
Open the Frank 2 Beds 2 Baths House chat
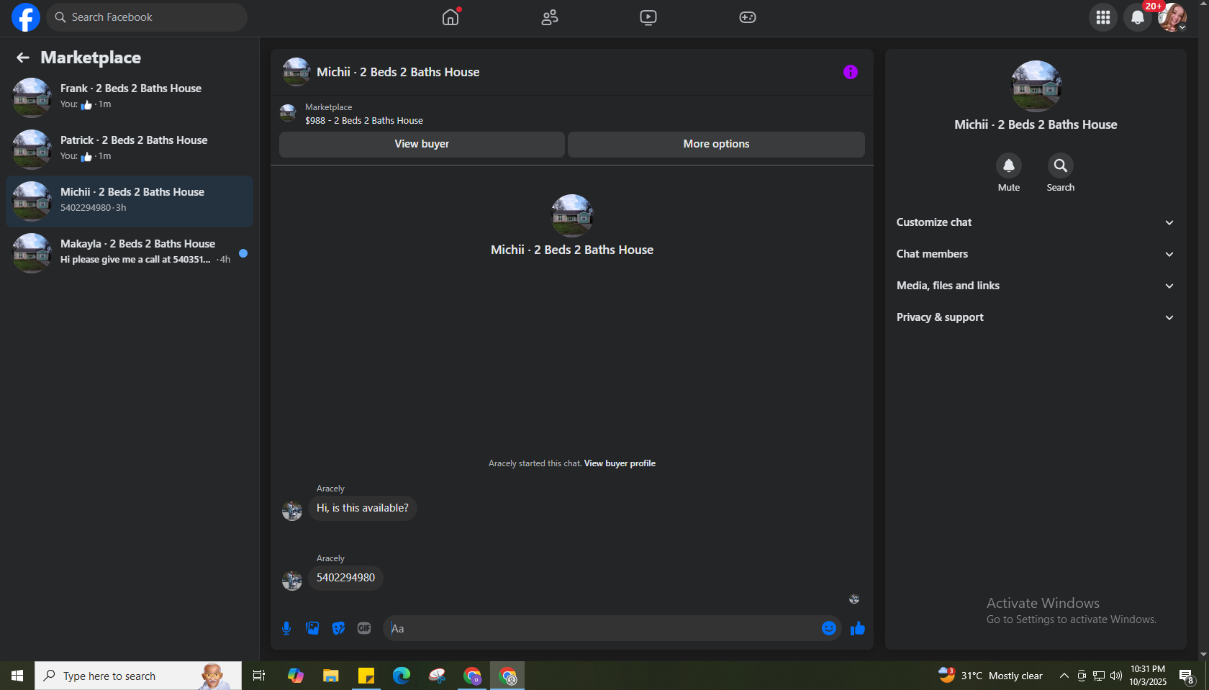click(x=130, y=98)
